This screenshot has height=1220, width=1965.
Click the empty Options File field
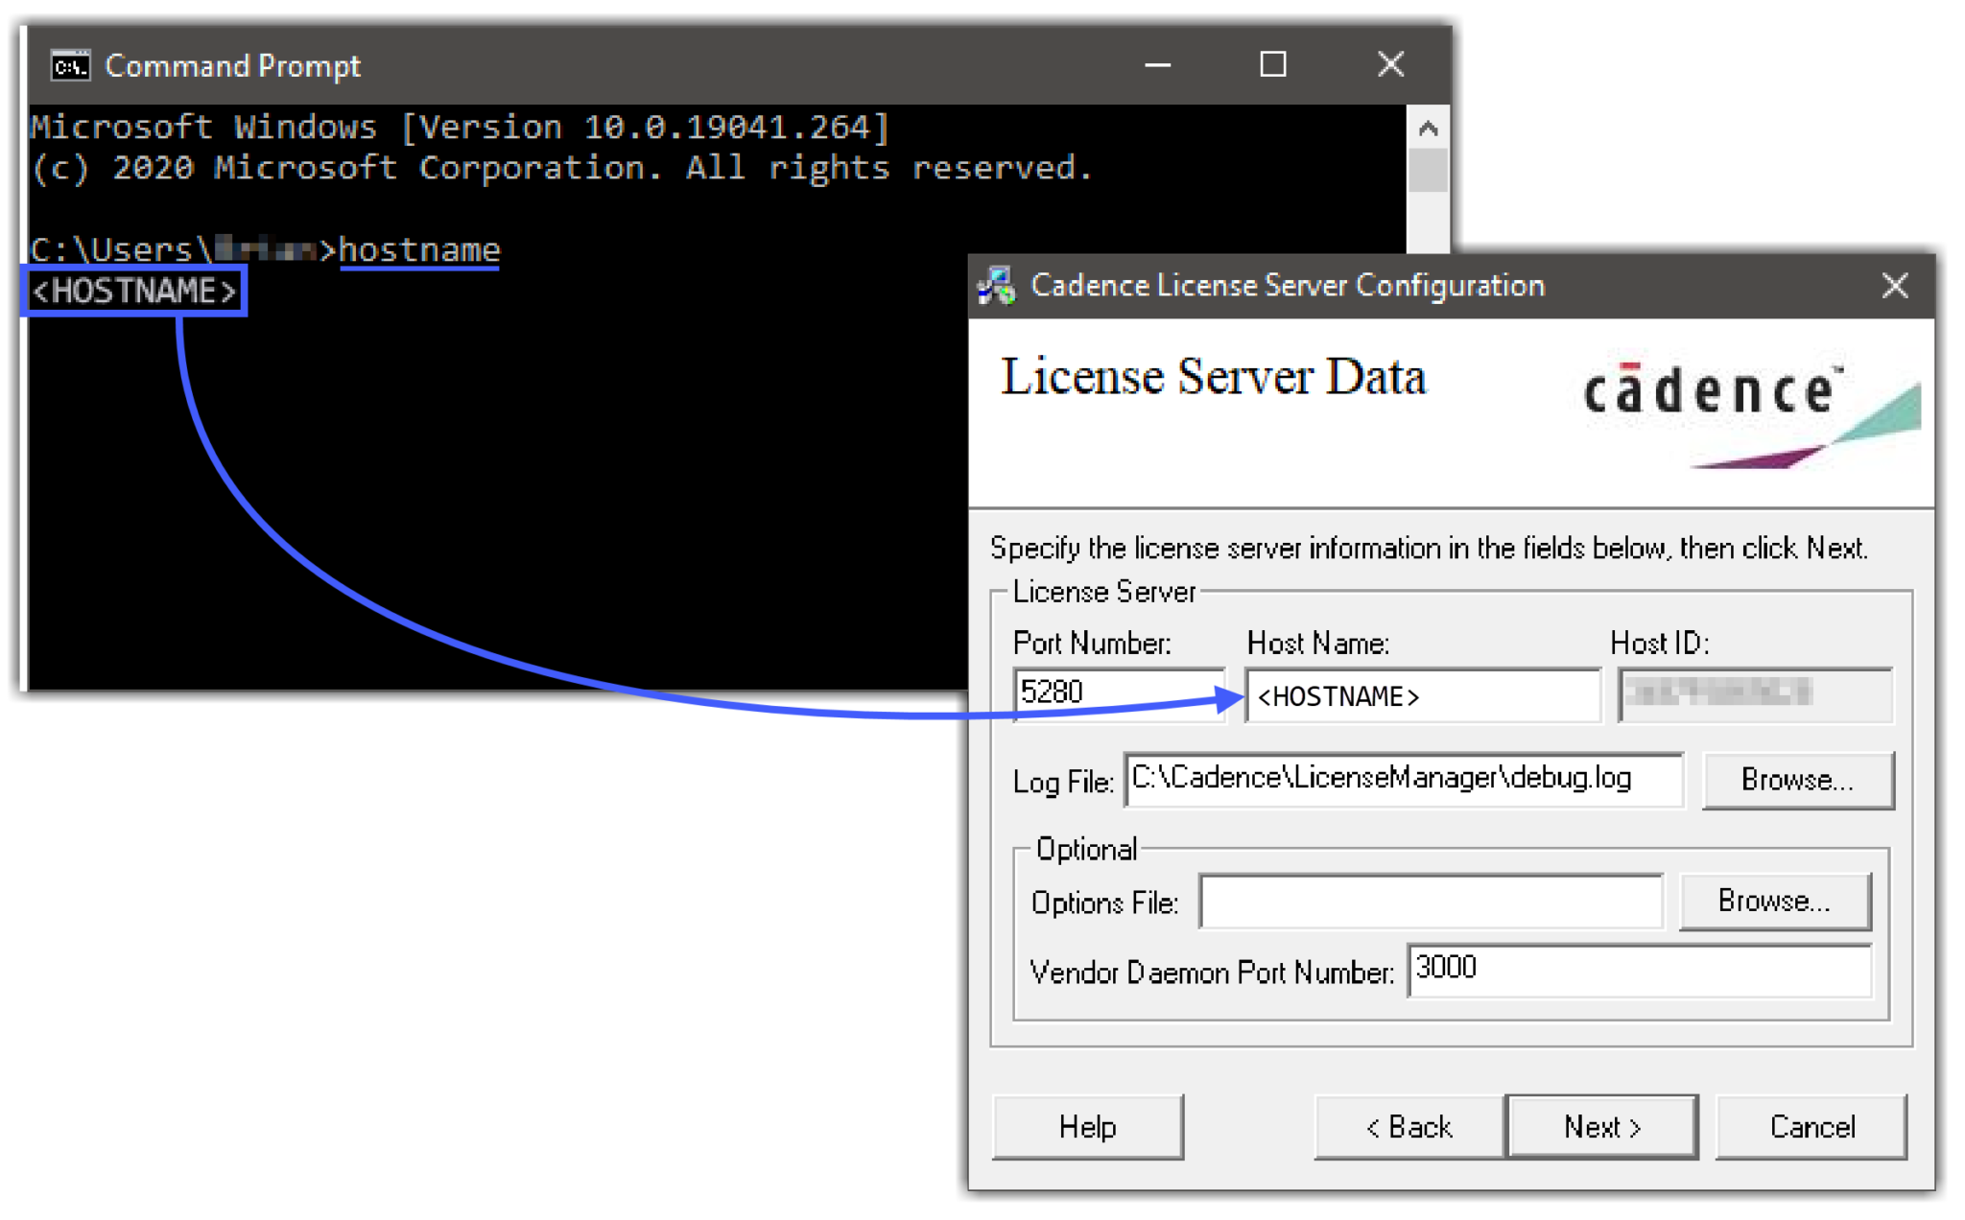click(x=1430, y=902)
